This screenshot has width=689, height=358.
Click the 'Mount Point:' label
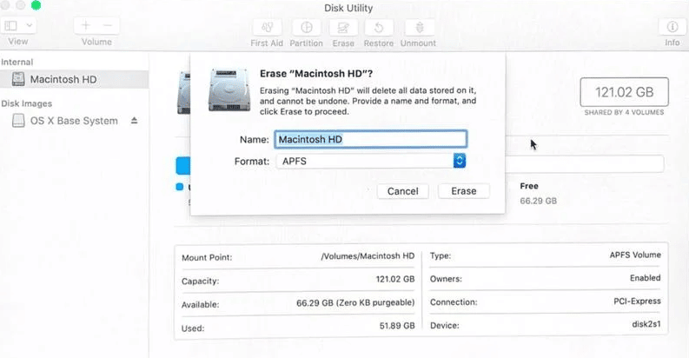[207, 258]
